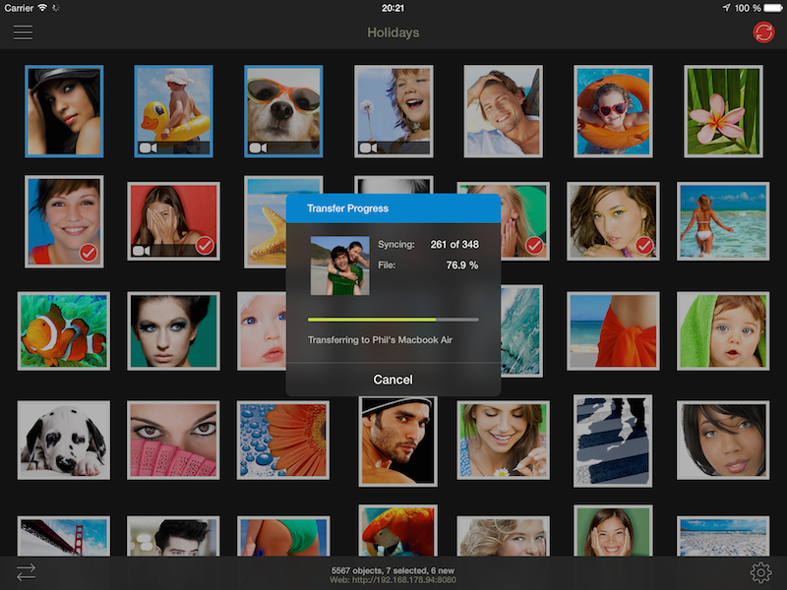Open the transfer arrows icon

click(27, 572)
